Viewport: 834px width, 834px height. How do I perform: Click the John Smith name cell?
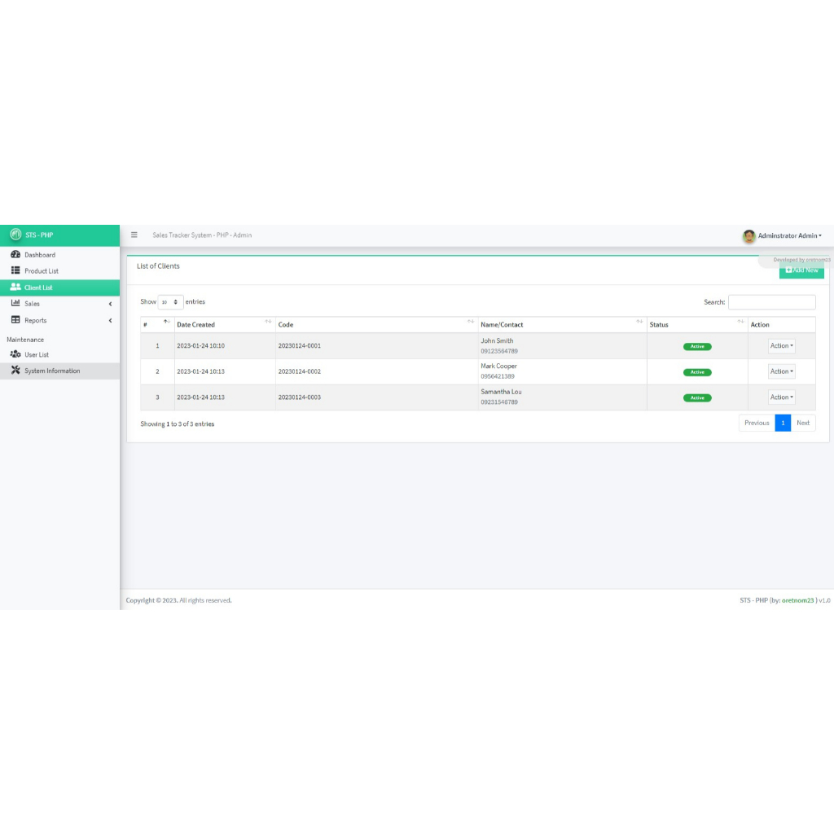(x=497, y=340)
